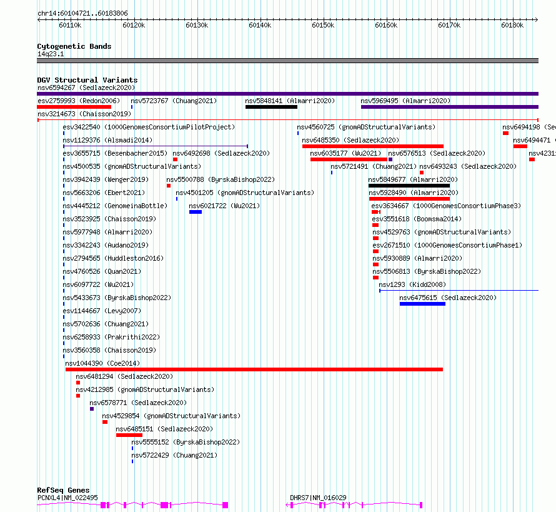The image size is (556, 512).
Task: Select nsv4445212 (GenomeinaBottle) label
Action: click(x=115, y=206)
